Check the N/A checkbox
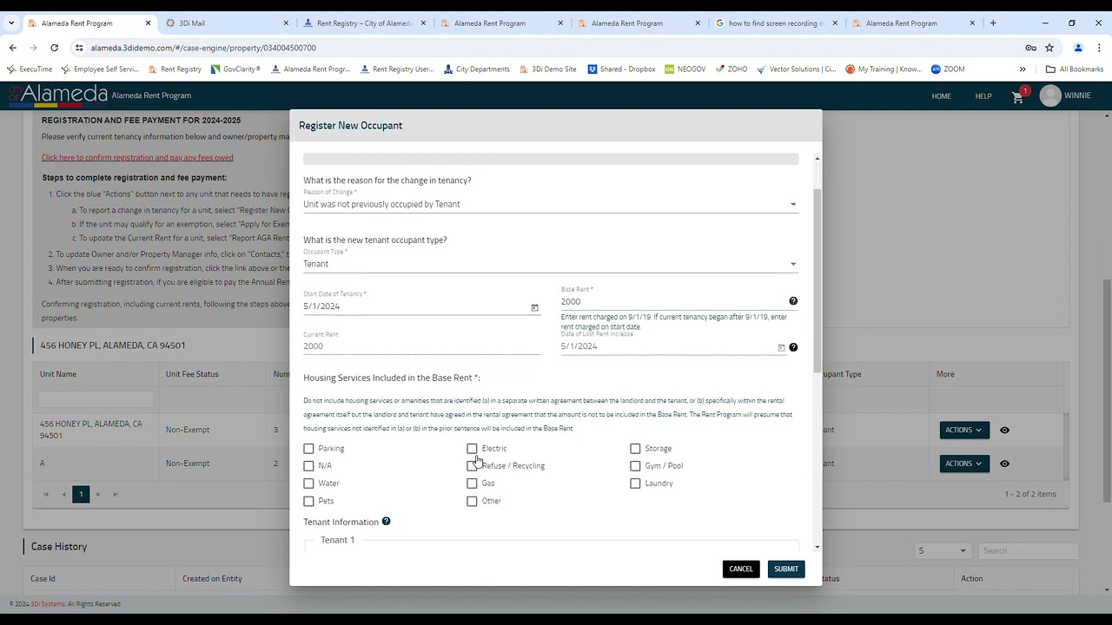 [x=308, y=466]
